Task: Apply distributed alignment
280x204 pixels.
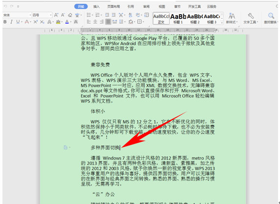Action: (x=115, y=22)
